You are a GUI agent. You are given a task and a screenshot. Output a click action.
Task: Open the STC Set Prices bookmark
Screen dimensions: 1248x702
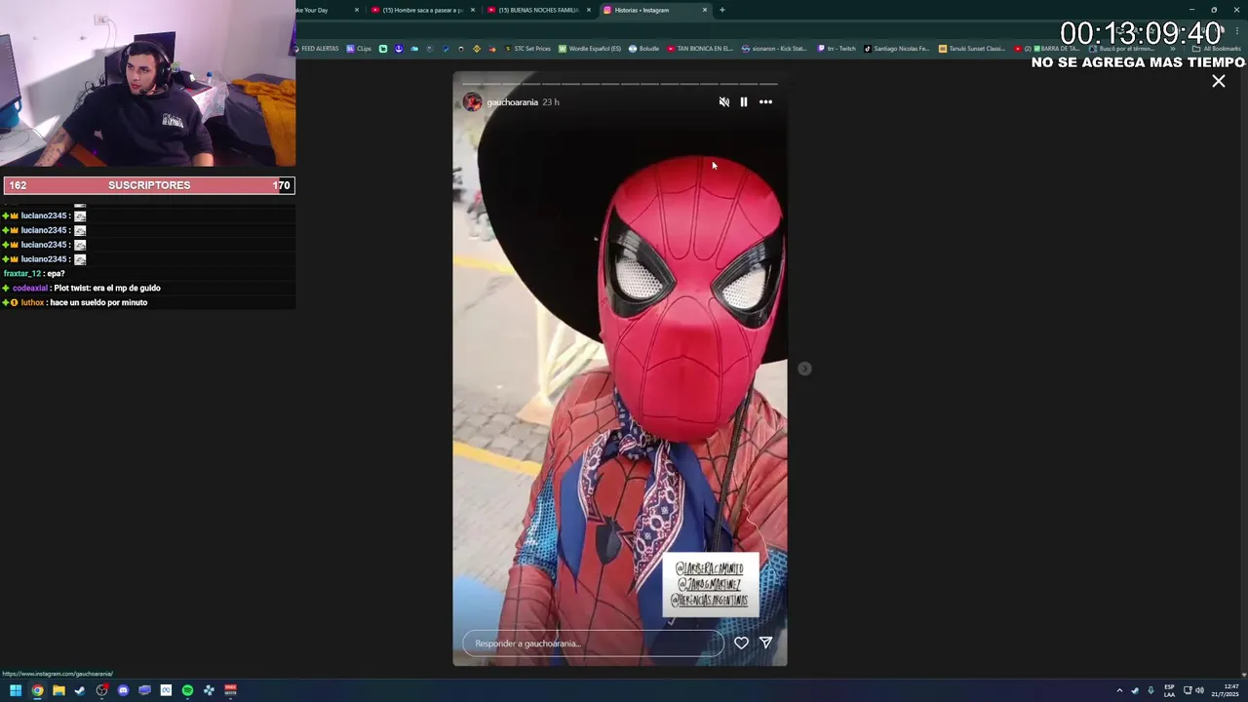(527, 49)
